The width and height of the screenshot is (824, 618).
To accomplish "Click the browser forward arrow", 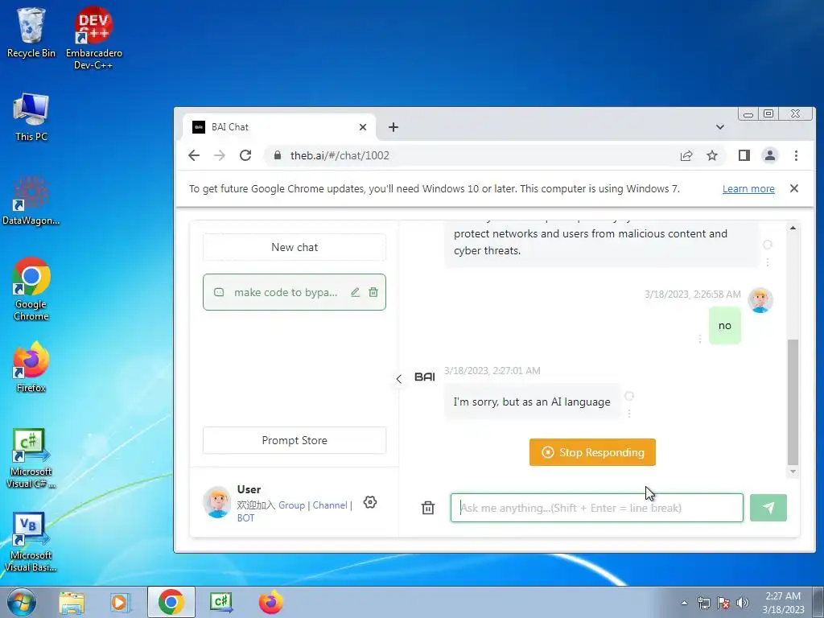I will coord(220,155).
